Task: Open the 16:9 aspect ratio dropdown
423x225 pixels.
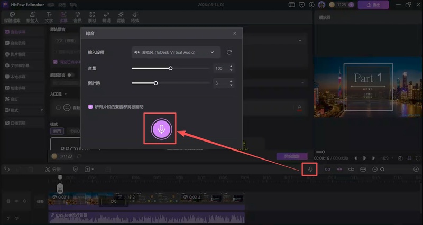Action: [x=387, y=158]
